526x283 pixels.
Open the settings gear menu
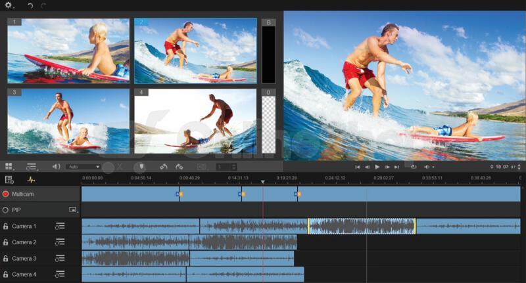coord(8,5)
